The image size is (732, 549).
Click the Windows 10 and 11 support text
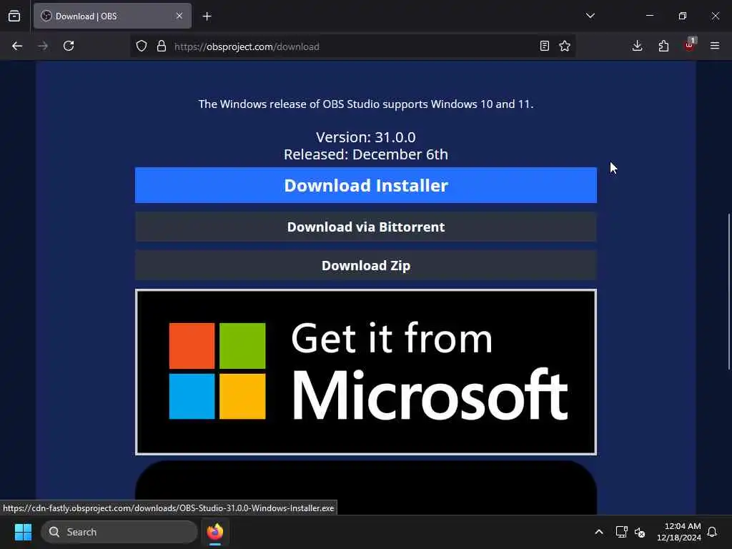pos(366,104)
